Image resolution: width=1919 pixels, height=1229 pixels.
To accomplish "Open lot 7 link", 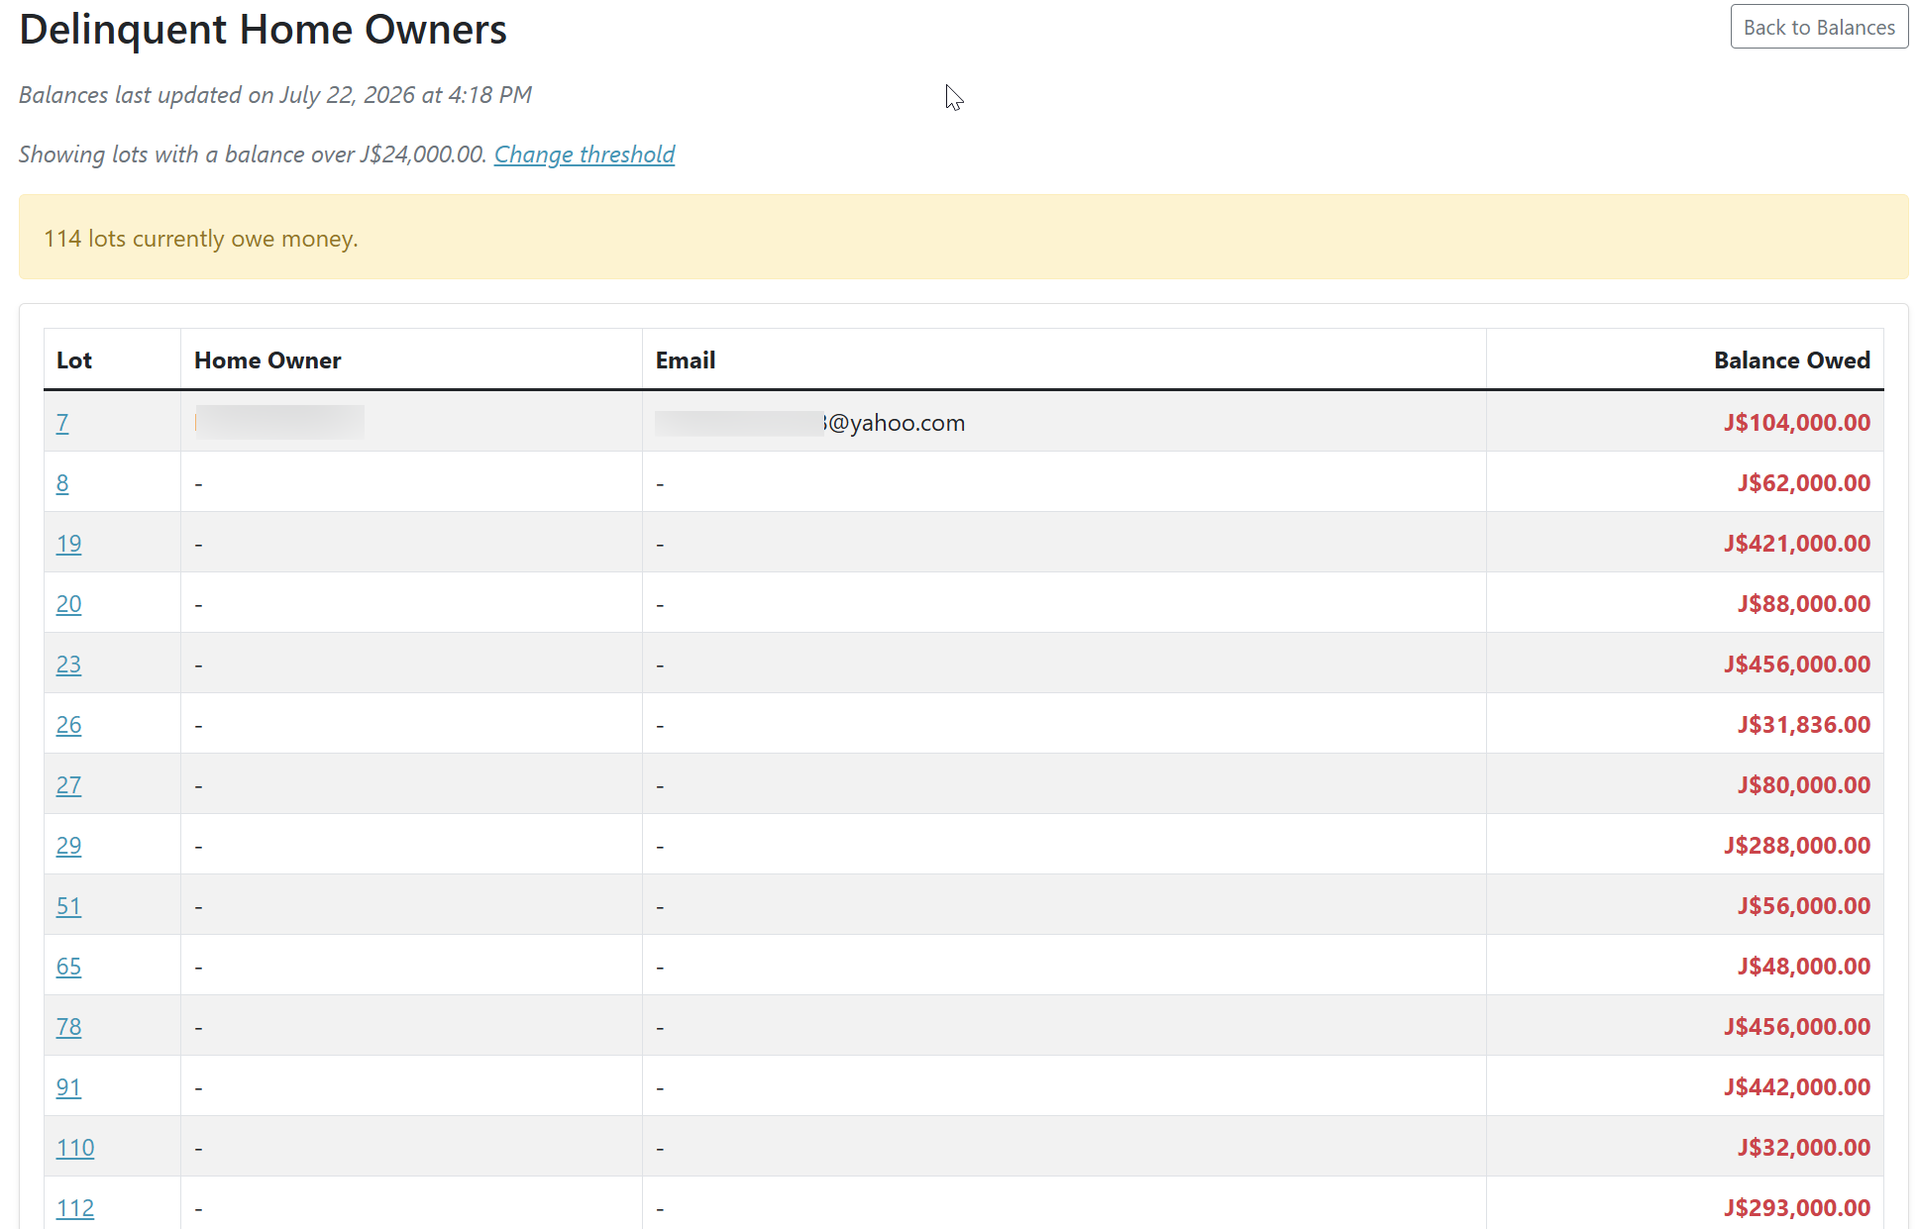I will point(62,423).
